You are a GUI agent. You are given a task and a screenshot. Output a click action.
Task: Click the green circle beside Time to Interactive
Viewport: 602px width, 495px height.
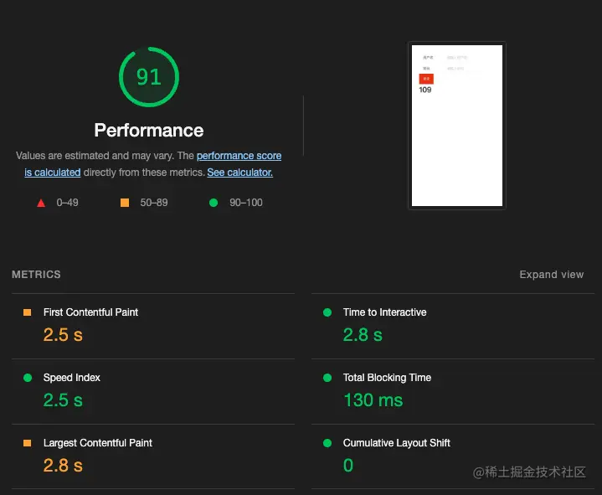click(327, 312)
